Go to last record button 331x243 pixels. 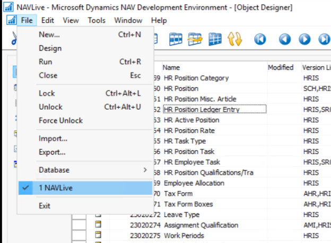tap(324, 39)
